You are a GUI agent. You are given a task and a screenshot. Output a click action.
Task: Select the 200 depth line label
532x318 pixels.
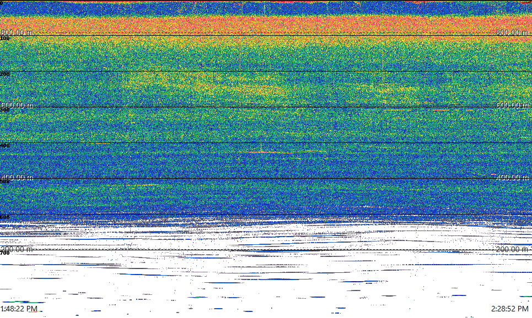point(5,74)
